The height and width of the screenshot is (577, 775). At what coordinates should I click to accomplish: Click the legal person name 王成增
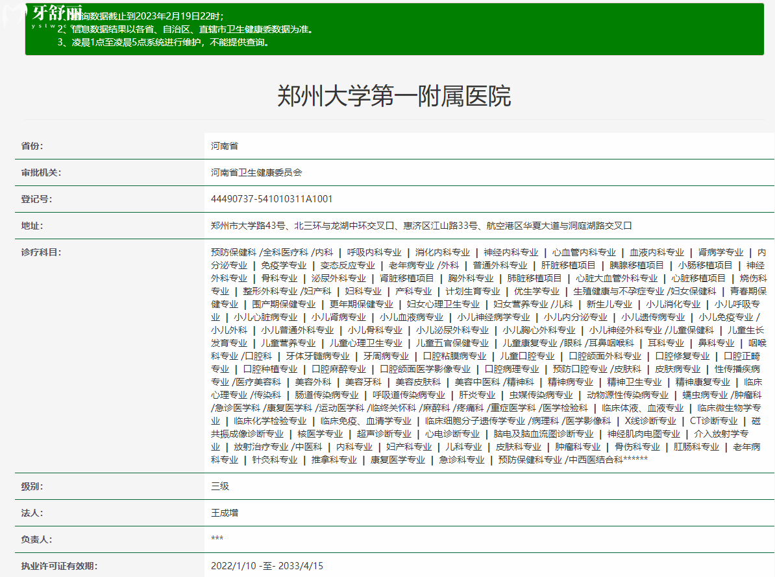[x=225, y=513]
